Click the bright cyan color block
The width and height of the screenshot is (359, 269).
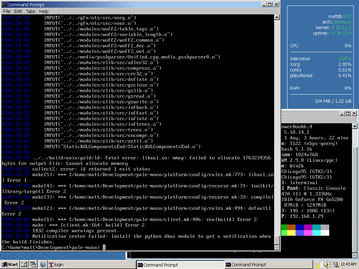(x=317, y=233)
